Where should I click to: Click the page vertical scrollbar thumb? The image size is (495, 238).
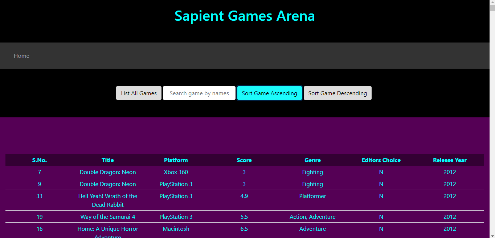click(x=492, y=9)
